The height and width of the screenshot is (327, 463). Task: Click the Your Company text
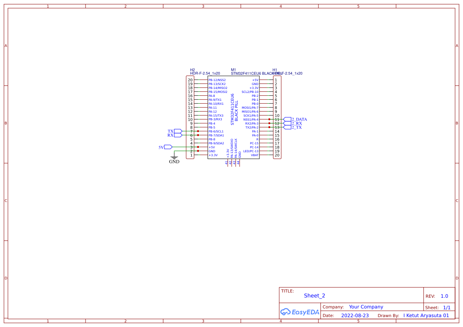pyautogui.click(x=365, y=306)
